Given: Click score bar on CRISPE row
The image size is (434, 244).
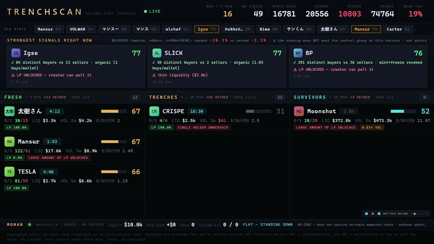Looking at the screenshot, I should point(258,111).
